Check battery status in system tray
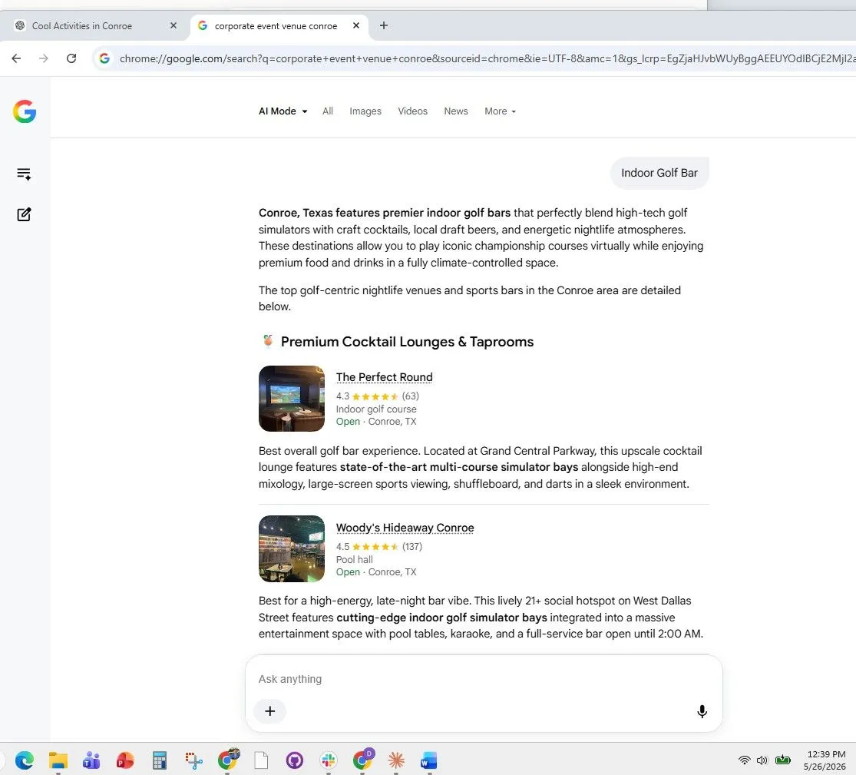Image resolution: width=856 pixels, height=775 pixels. click(783, 760)
